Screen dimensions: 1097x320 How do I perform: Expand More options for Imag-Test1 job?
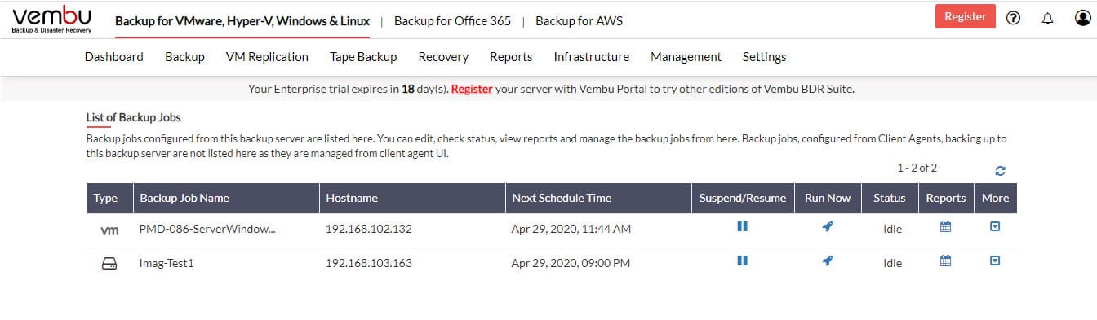click(995, 261)
